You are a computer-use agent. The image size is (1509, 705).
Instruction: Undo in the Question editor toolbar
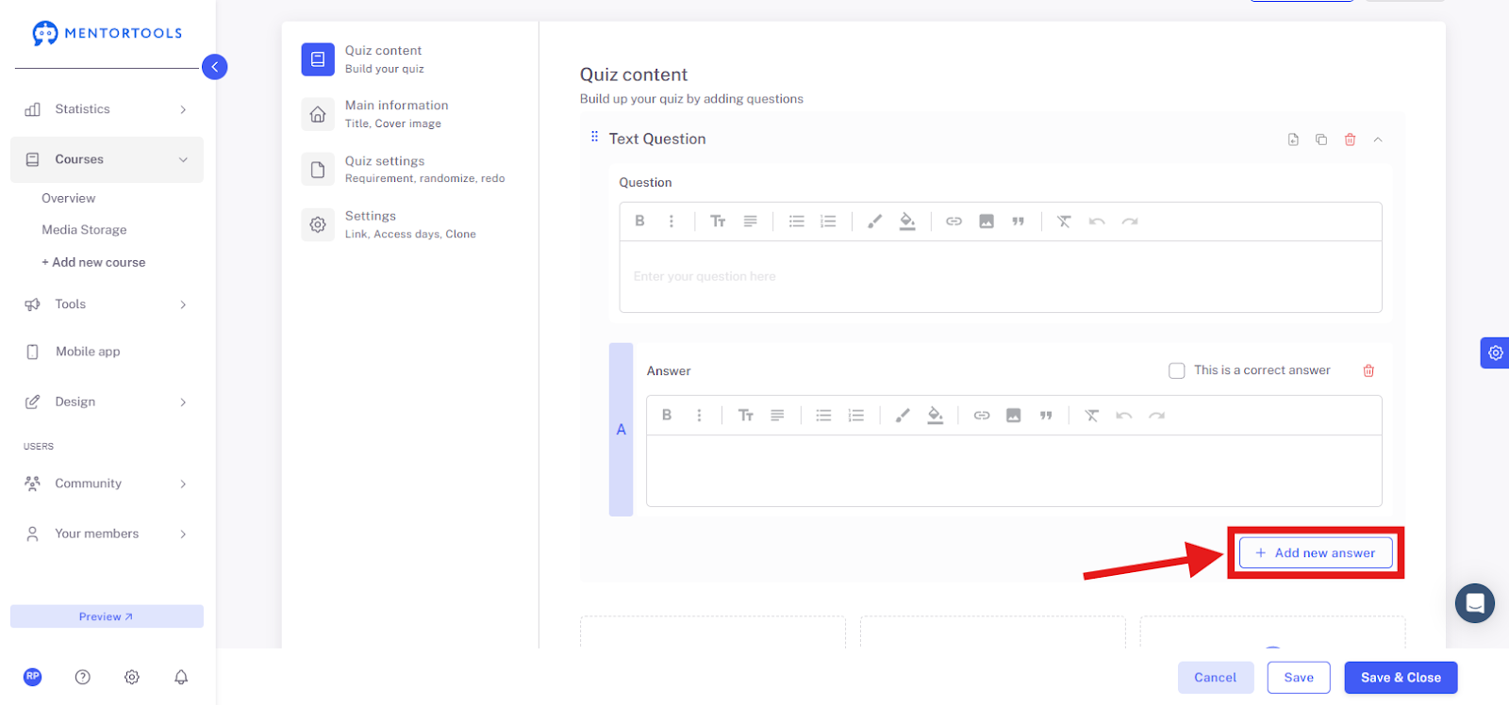pos(1097,221)
